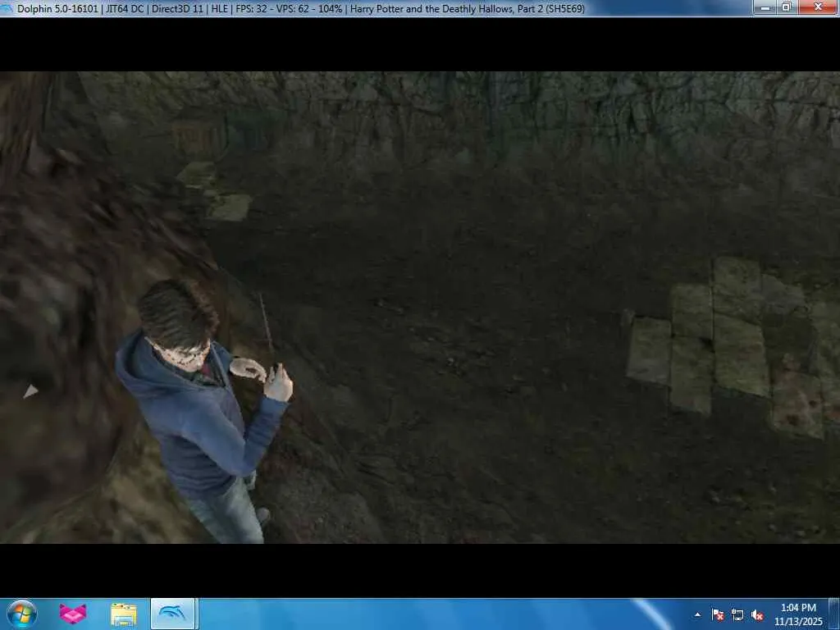Click the Dolphin logo in title bar
The height and width of the screenshot is (630, 840).
7,8
